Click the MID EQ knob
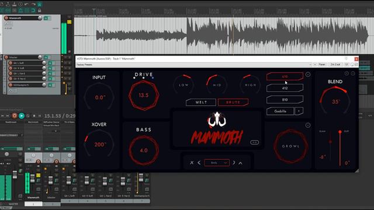Viewport: 374px width, 210px height. (217, 85)
